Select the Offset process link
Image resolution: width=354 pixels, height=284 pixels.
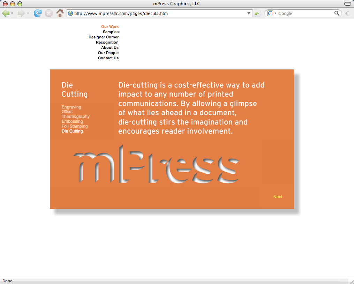tap(67, 112)
